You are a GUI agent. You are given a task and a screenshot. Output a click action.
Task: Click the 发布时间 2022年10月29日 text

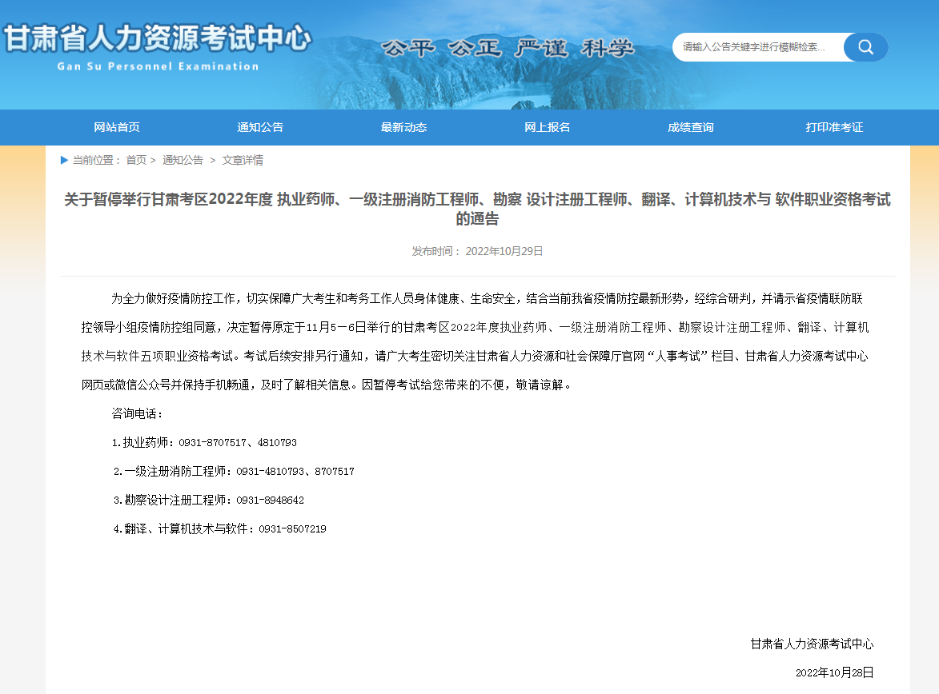tap(477, 251)
